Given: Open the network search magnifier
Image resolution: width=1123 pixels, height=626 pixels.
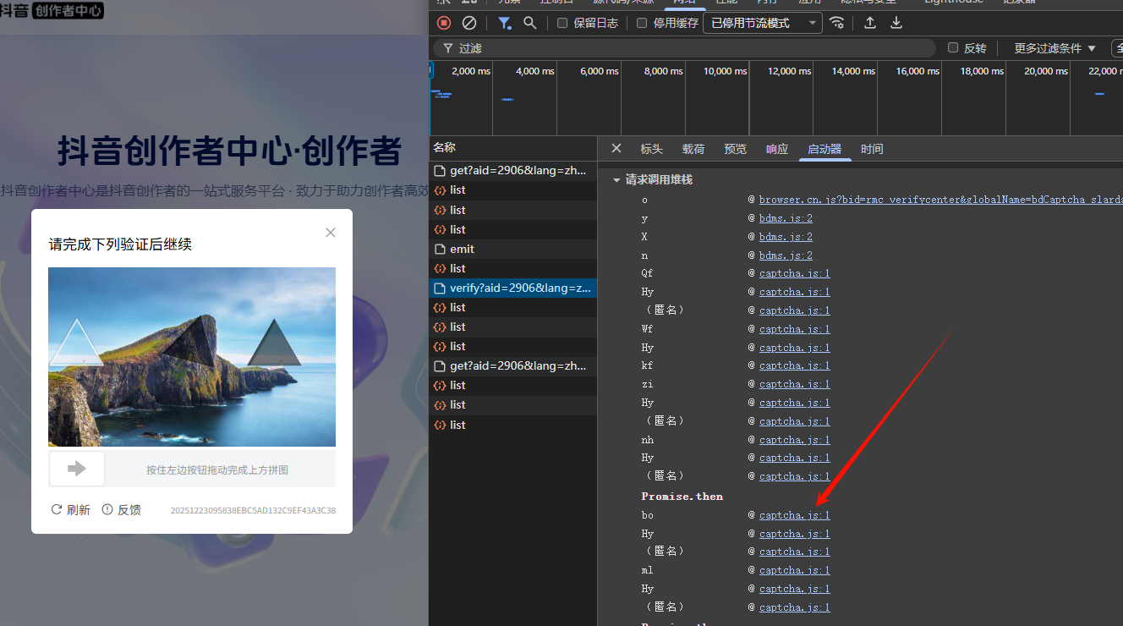Looking at the screenshot, I should [x=530, y=23].
